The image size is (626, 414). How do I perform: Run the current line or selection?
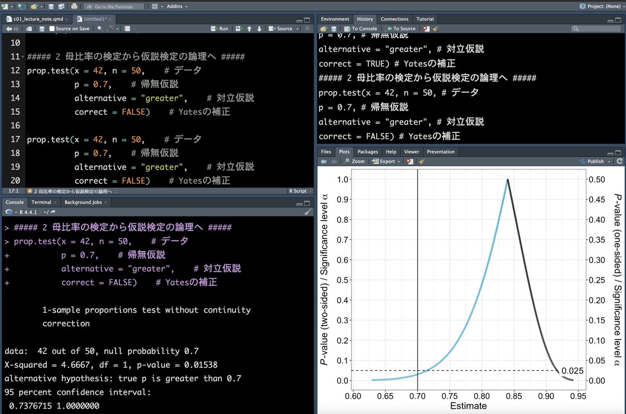click(220, 29)
